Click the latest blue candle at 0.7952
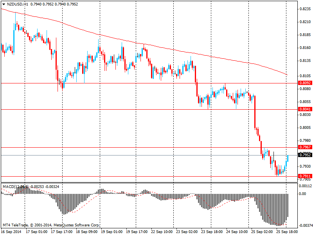The height and width of the screenshot is (235, 313). (288, 159)
